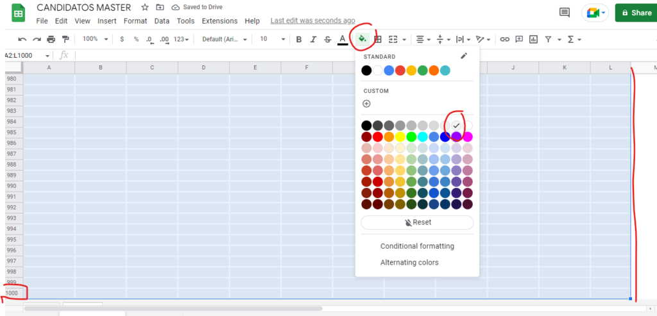
Task: Open the Extensions menu
Action: 219,21
